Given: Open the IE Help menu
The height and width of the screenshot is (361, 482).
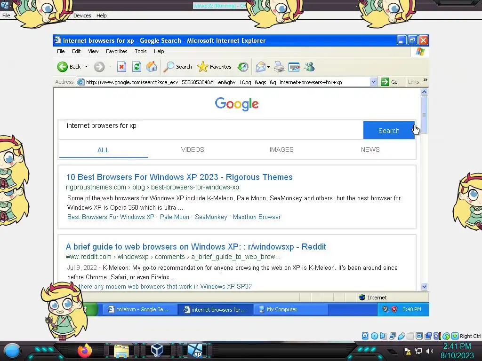Looking at the screenshot, I should coord(159,51).
